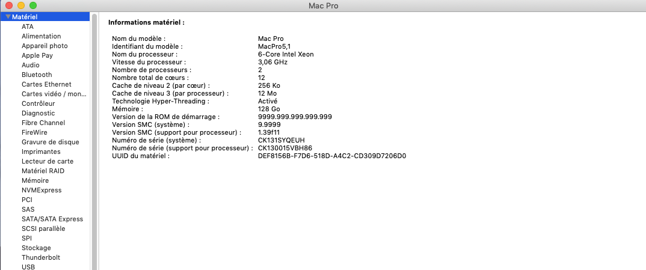Screen dimensions: 646x270
Task: Collapse the Matériel disclosure triangle
Action: (x=8, y=17)
